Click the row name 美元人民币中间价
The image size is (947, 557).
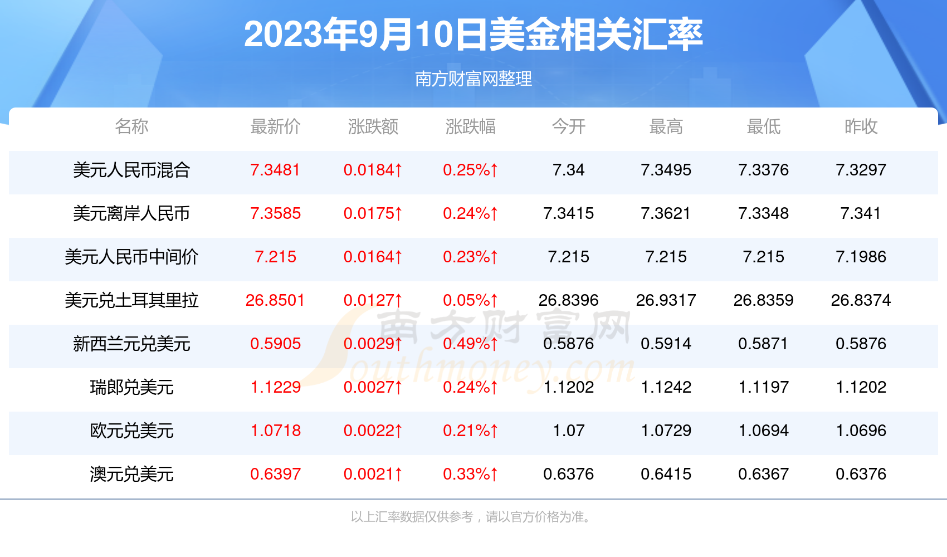click(131, 257)
